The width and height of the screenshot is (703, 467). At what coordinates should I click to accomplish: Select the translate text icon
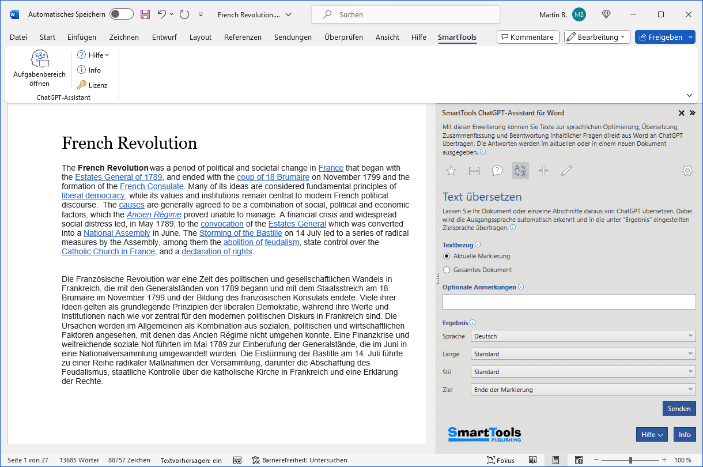tap(520, 171)
